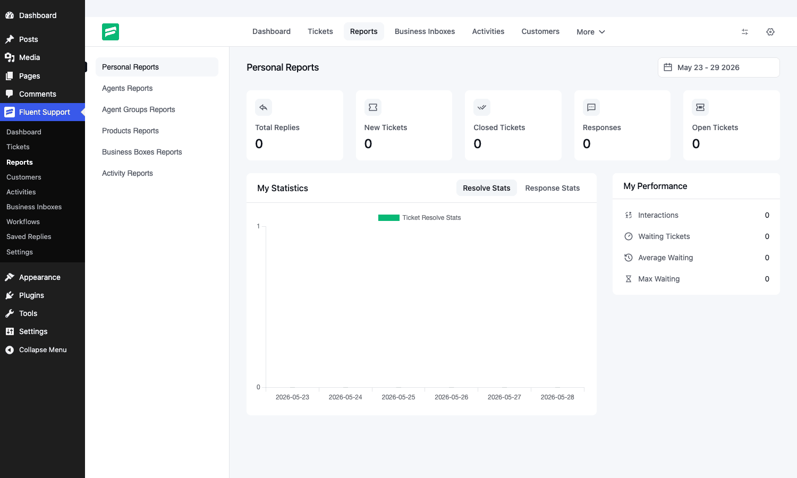797x478 pixels.
Task: Click the 2026-05-28 chart axis label
Action: tap(557, 397)
